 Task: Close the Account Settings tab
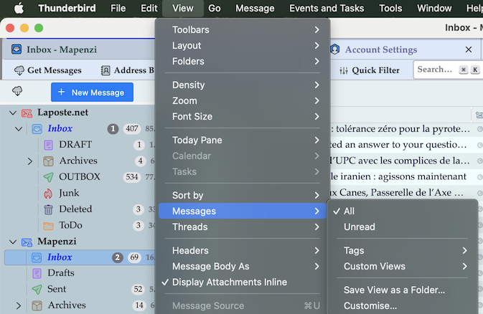(x=469, y=49)
